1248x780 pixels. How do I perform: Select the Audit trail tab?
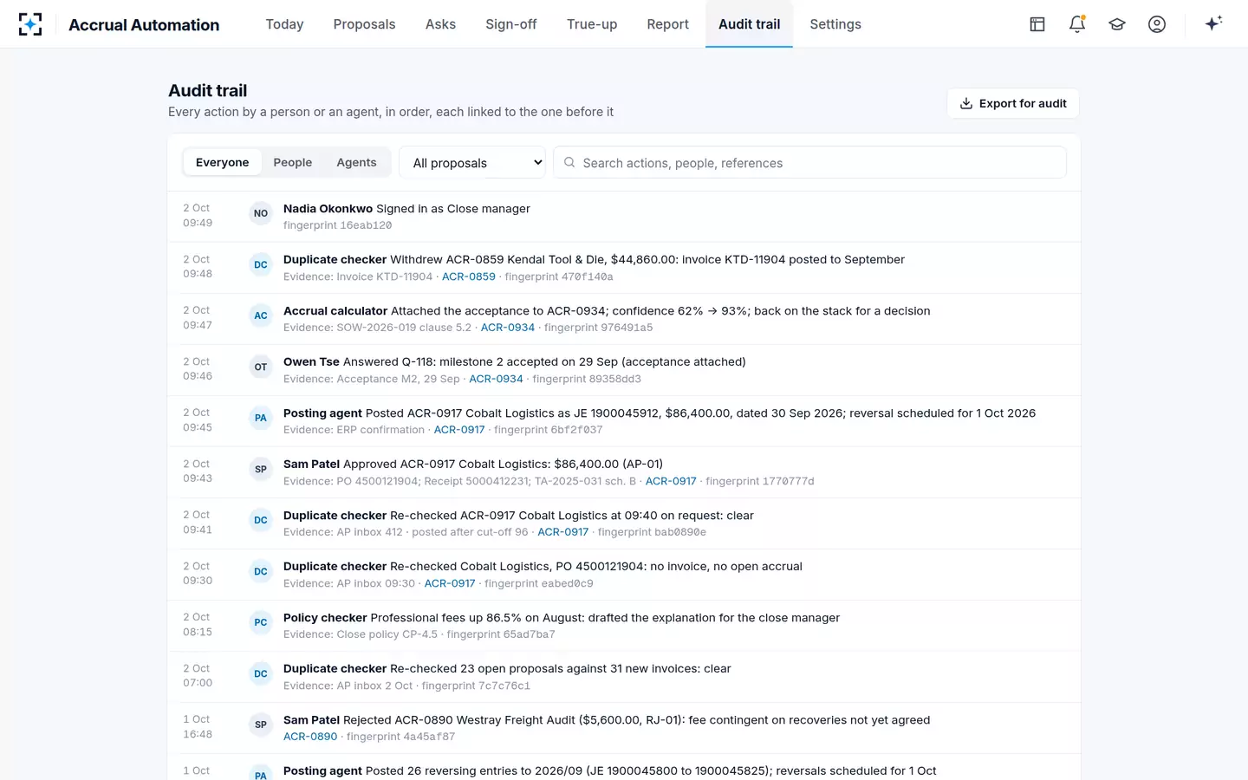(x=749, y=24)
